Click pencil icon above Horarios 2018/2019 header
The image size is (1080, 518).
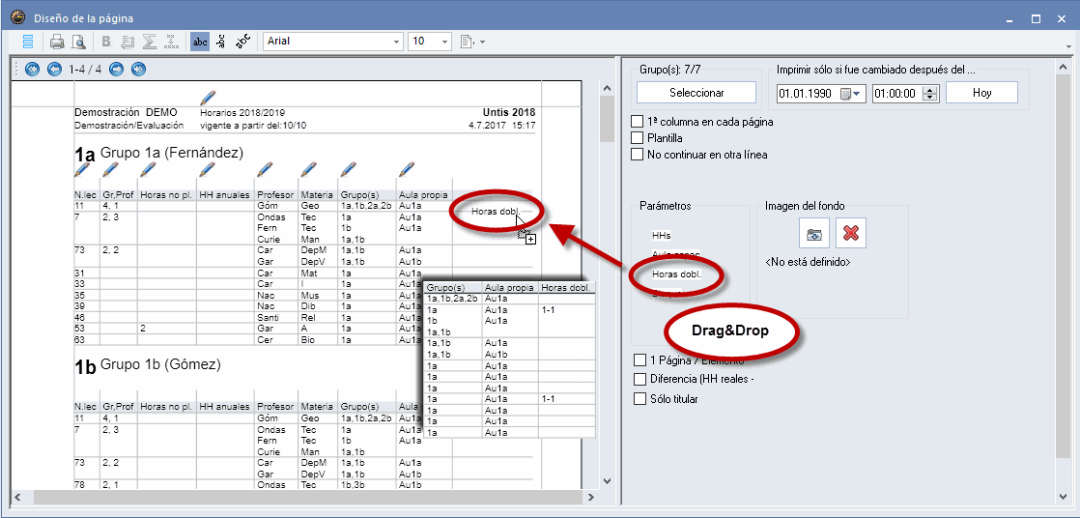208,97
